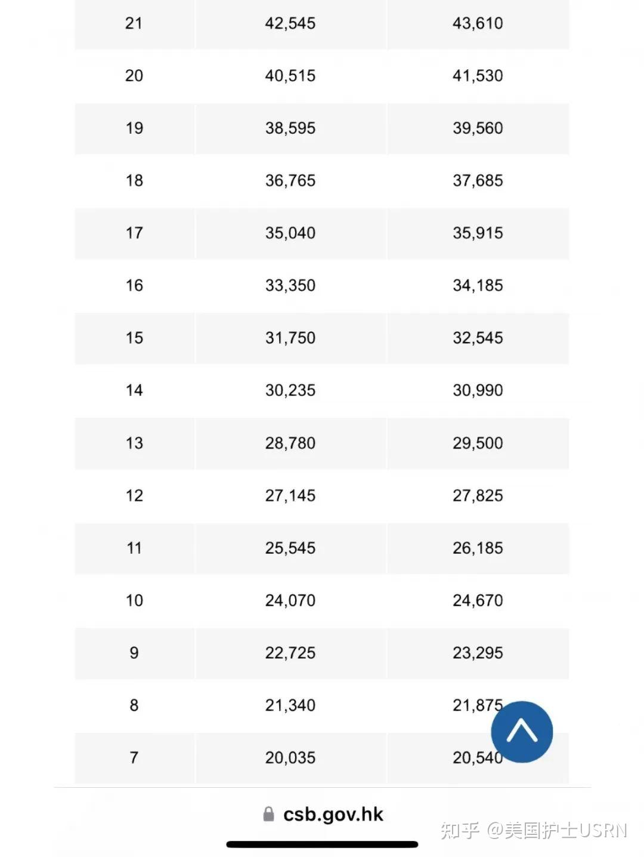Click the 28,780 salary value

pos(290,443)
